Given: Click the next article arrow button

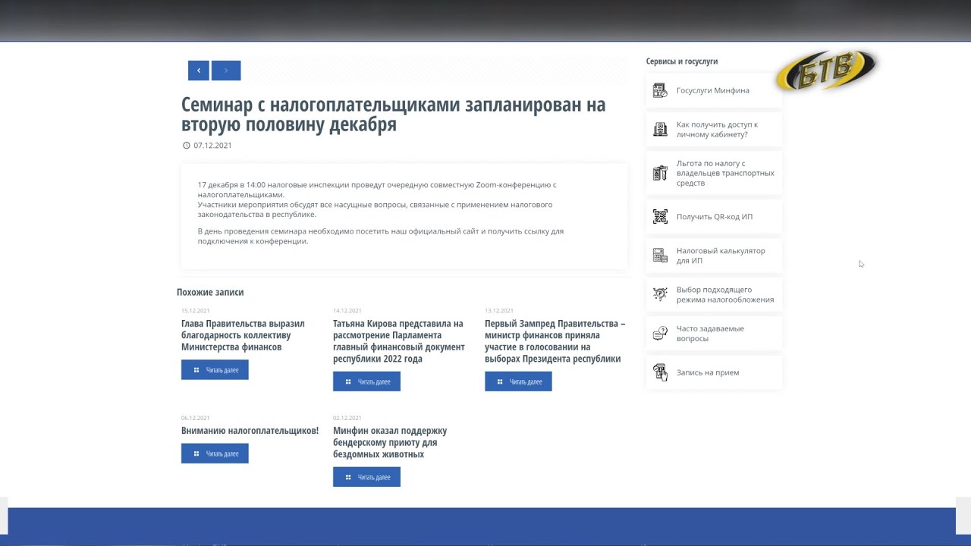Looking at the screenshot, I should coord(226,71).
